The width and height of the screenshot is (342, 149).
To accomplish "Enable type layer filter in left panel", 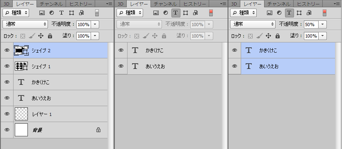I will [62, 13].
